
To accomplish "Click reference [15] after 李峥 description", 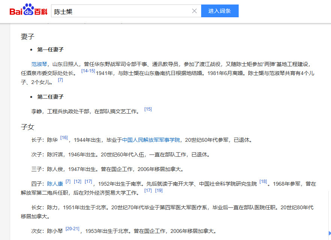I will click(148, 109).
